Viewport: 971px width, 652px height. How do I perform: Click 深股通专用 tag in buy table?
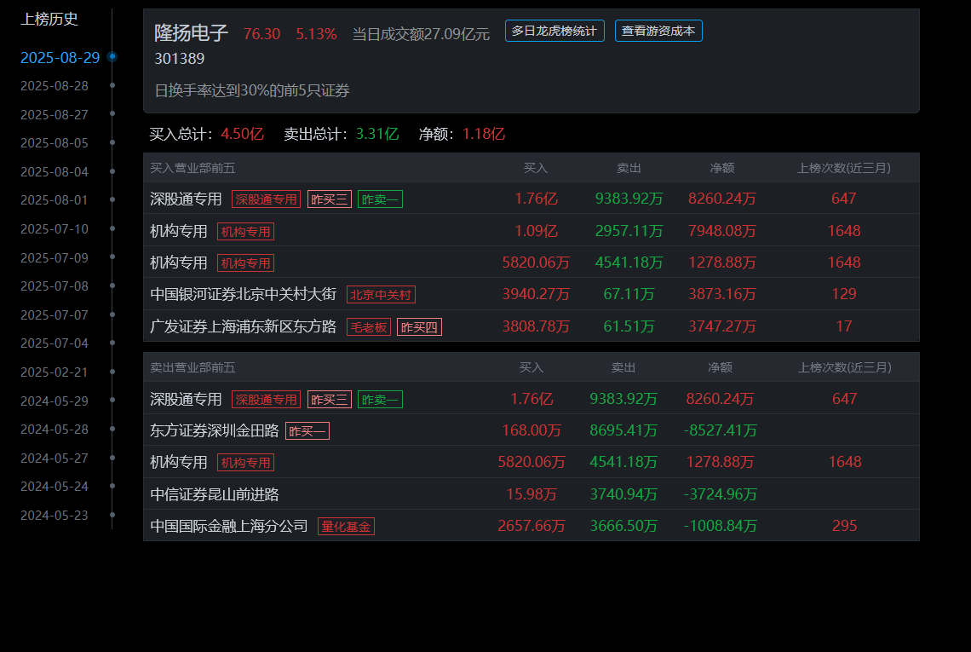click(267, 199)
